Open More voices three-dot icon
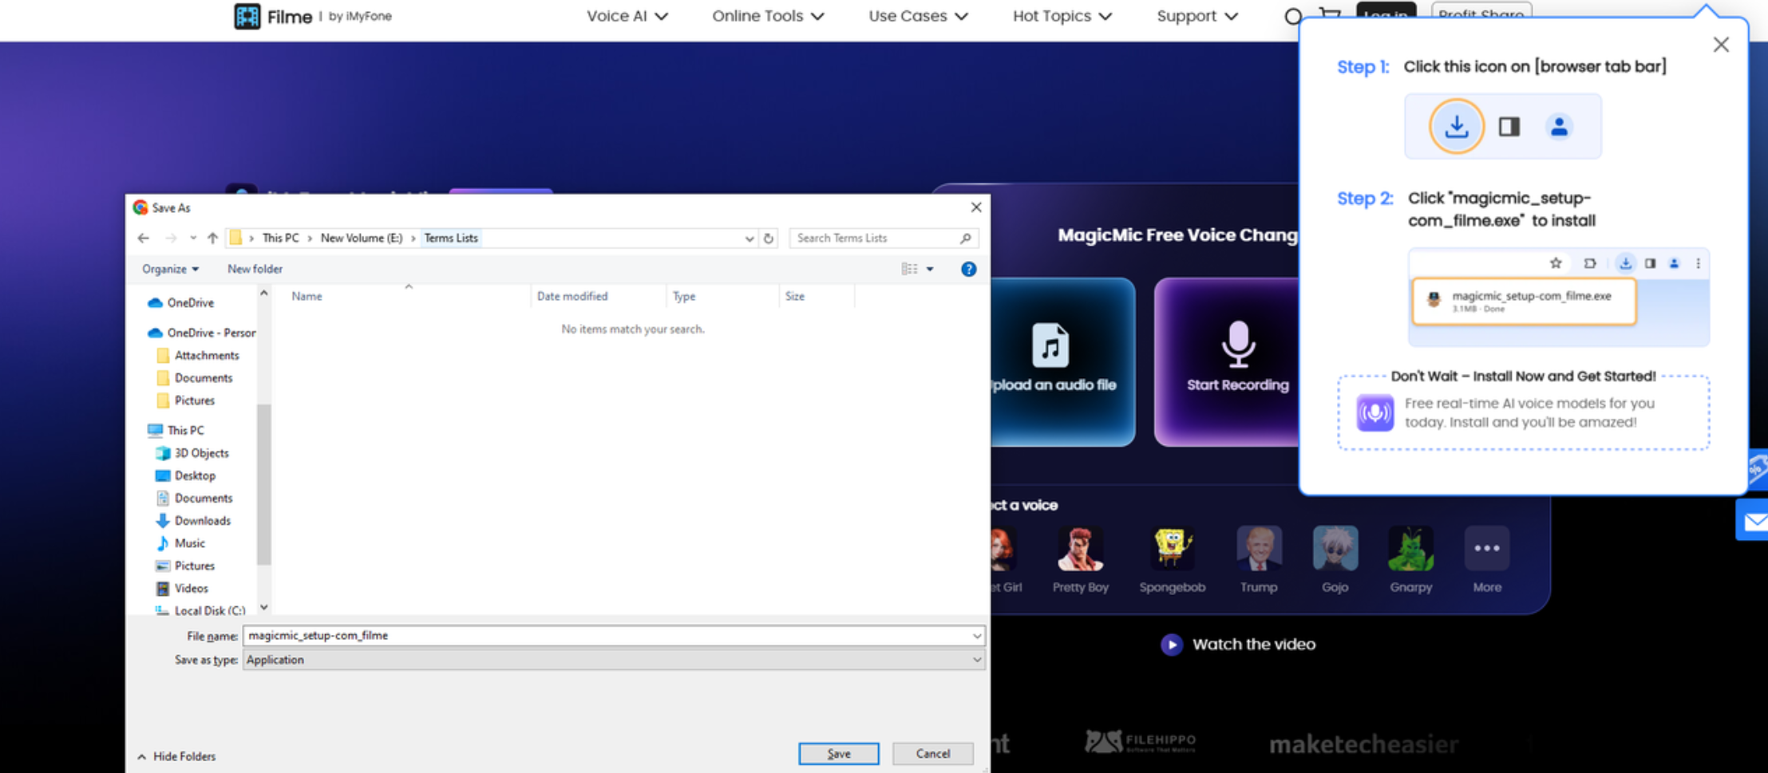 pos(1486,549)
